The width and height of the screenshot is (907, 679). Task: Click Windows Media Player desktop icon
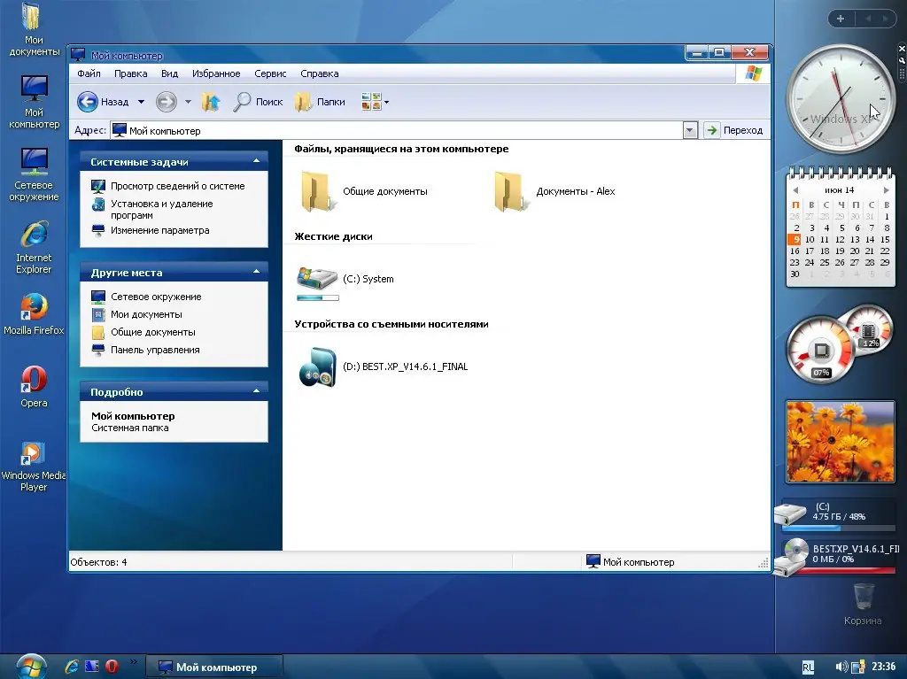tap(33, 467)
